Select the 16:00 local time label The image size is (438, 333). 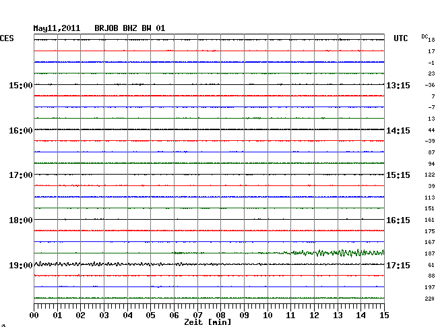[21, 131]
